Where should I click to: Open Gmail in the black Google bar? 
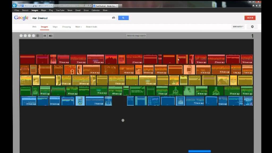coord(78,10)
